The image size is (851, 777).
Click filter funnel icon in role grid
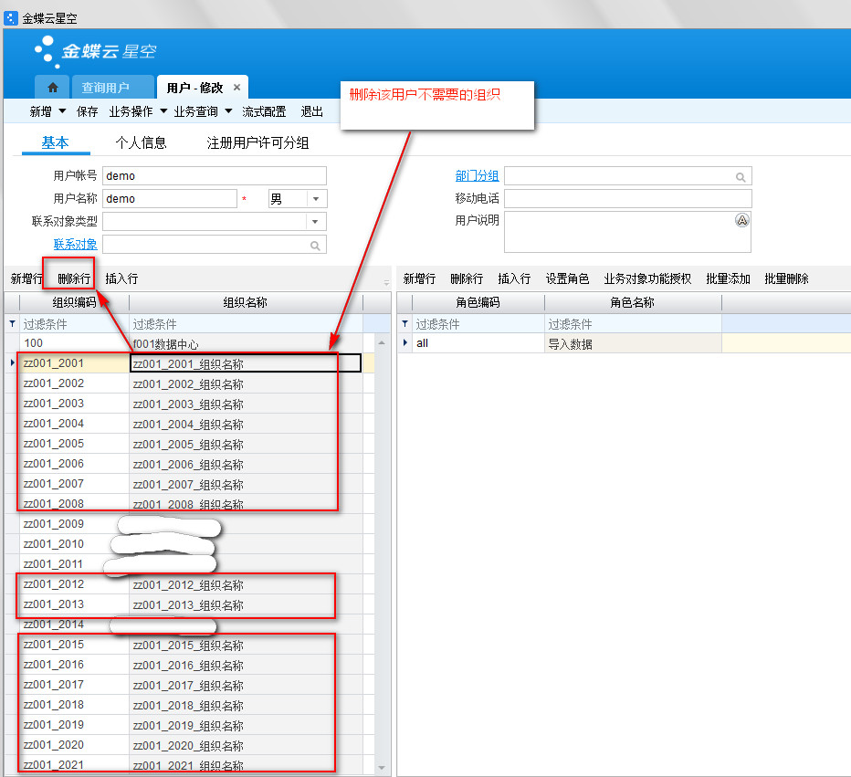pyautogui.click(x=404, y=324)
